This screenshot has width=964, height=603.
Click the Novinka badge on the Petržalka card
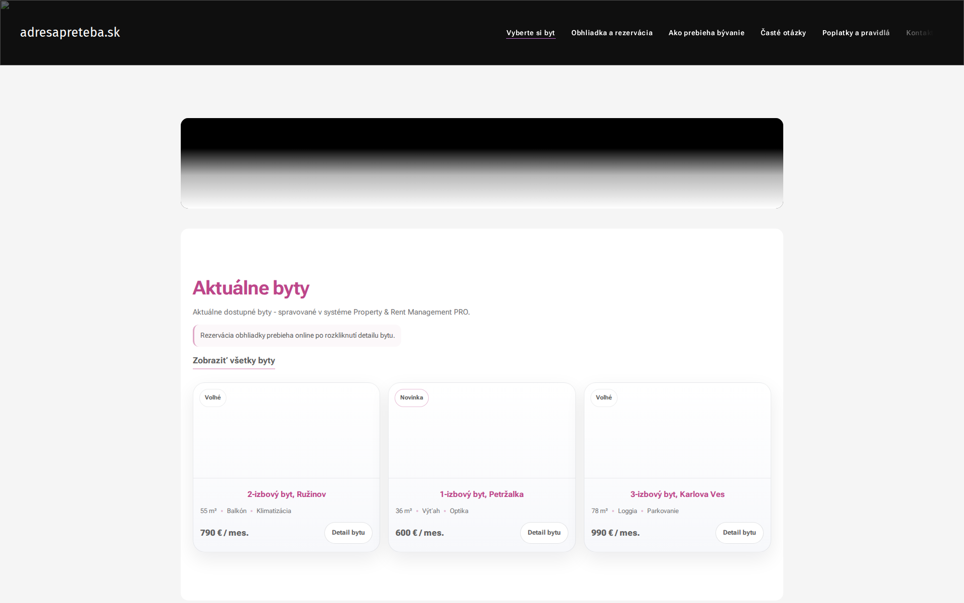[412, 397]
